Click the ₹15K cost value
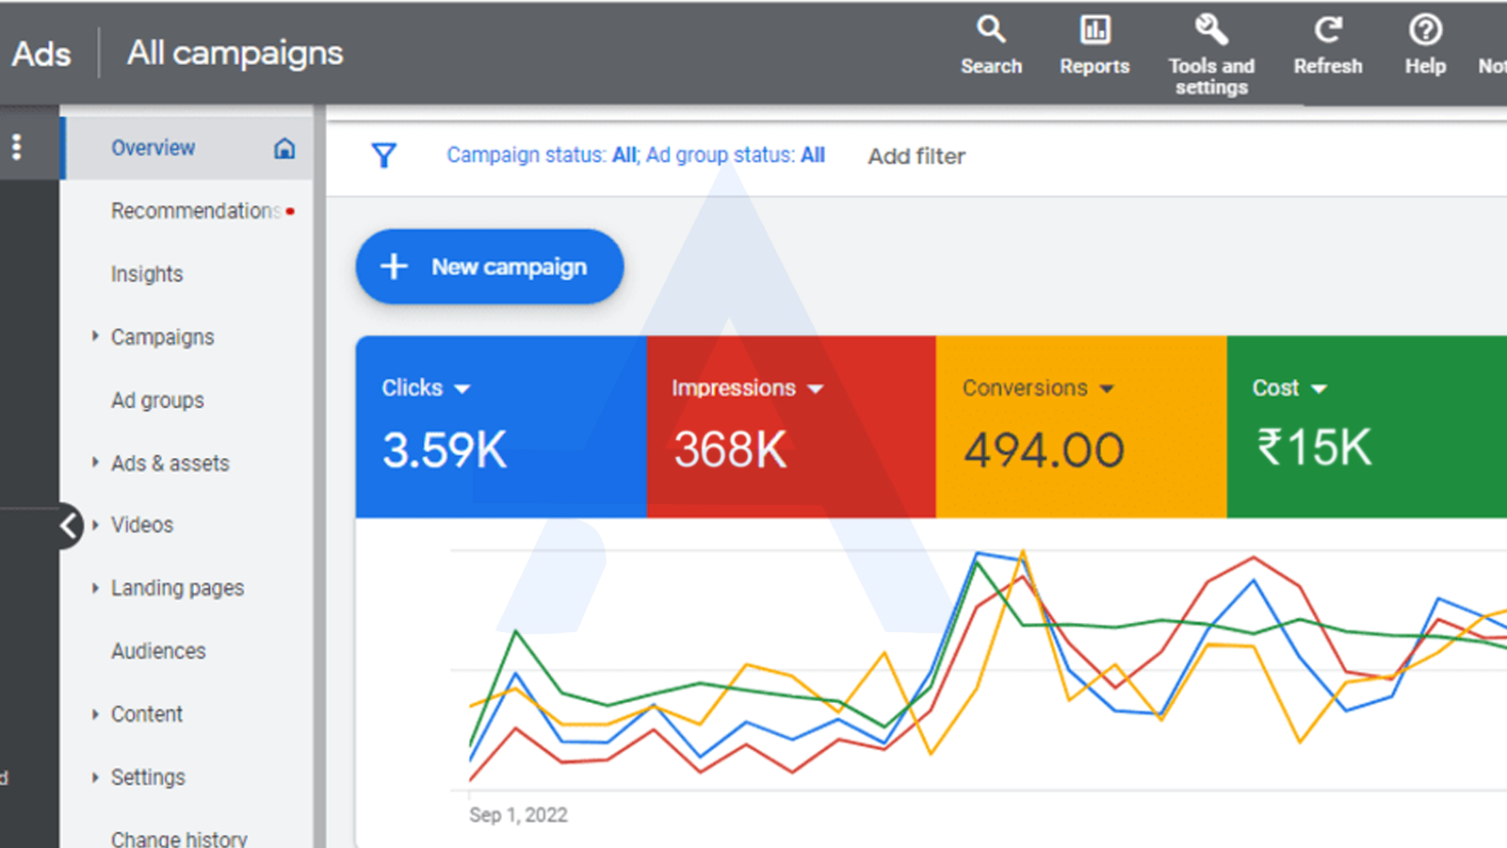Screen dimensions: 1507x848 tap(1314, 448)
